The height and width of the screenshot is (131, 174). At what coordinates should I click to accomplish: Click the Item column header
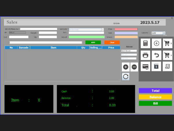[x=53, y=47]
